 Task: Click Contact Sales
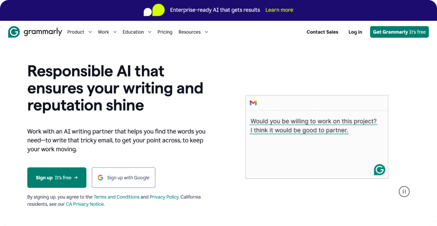(322, 32)
